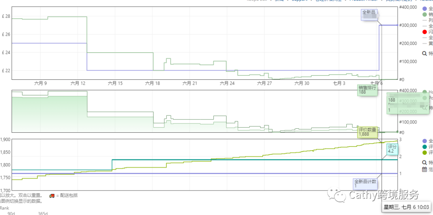Click the red delivery truck icon
Image resolution: width=433 pixels, height=215 pixels.
click(x=52, y=196)
